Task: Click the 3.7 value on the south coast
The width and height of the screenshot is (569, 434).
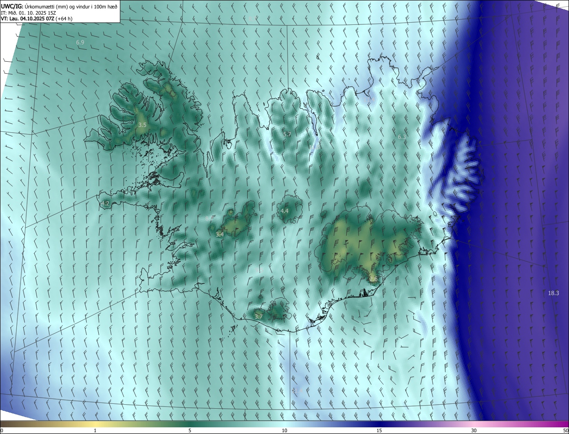Action: point(259,316)
